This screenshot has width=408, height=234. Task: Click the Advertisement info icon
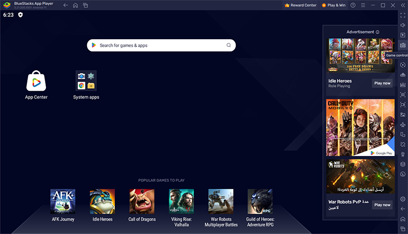(377, 32)
